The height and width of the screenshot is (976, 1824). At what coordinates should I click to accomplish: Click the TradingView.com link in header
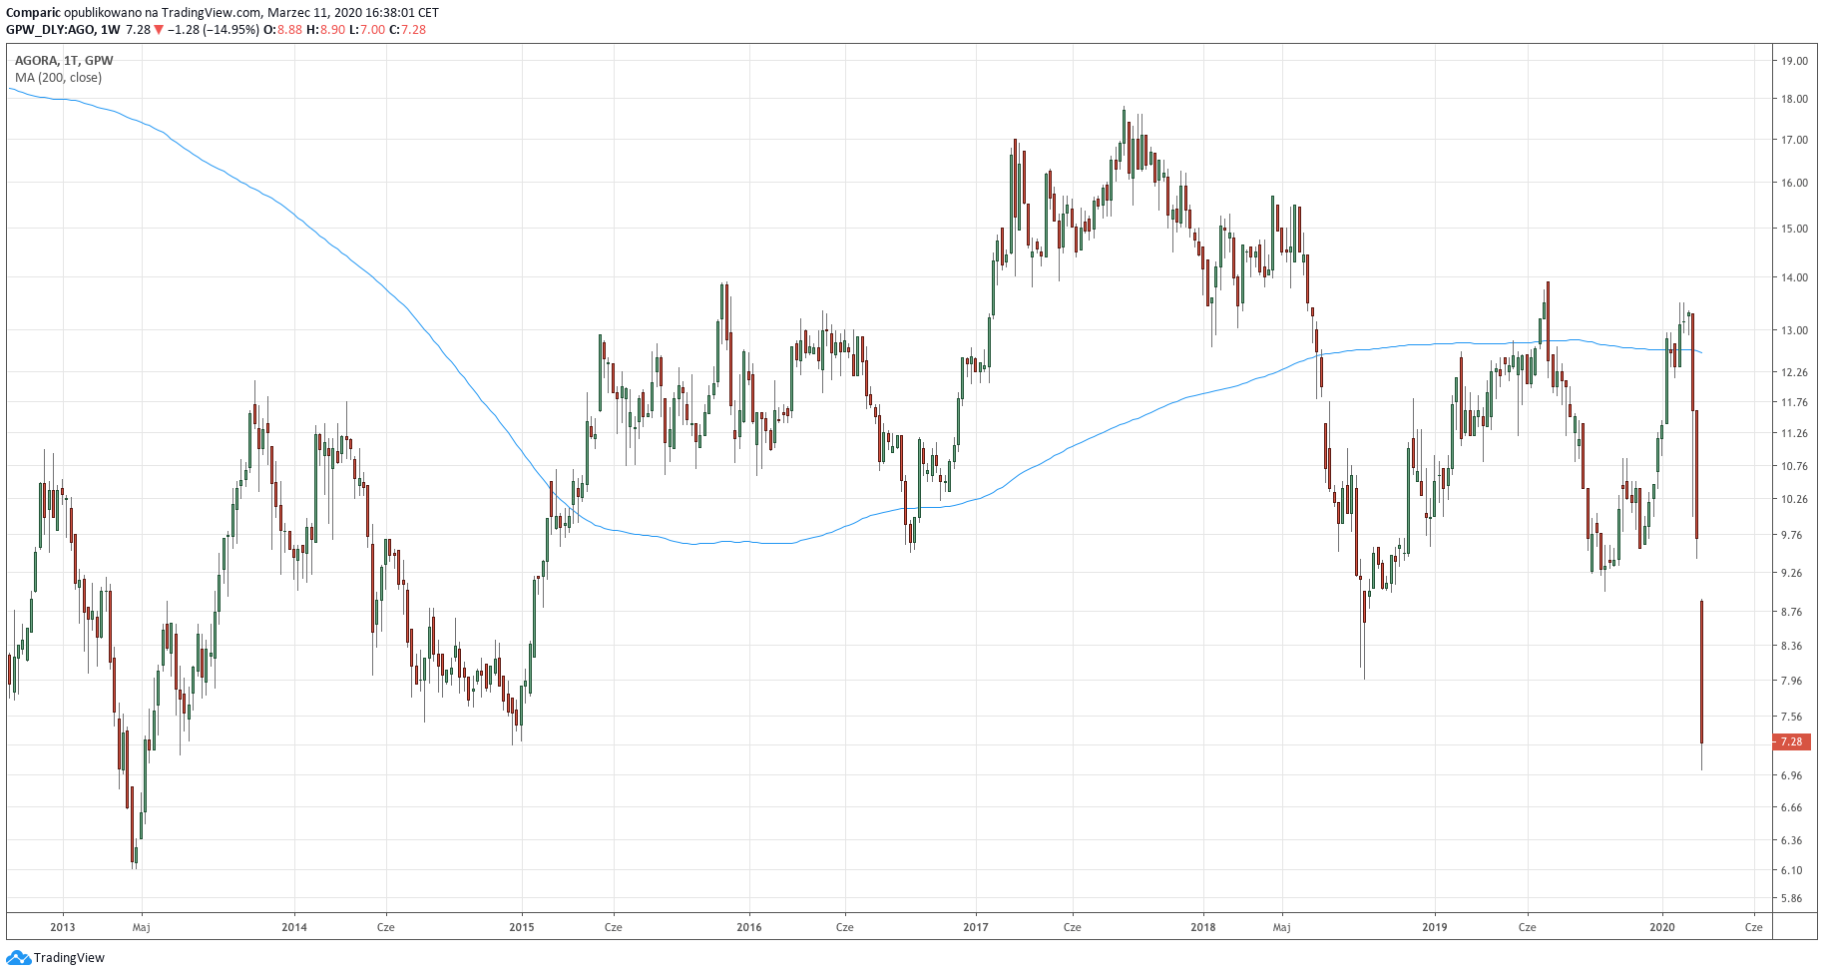point(212,13)
